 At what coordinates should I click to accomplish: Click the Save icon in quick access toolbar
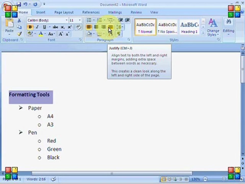[19, 4]
